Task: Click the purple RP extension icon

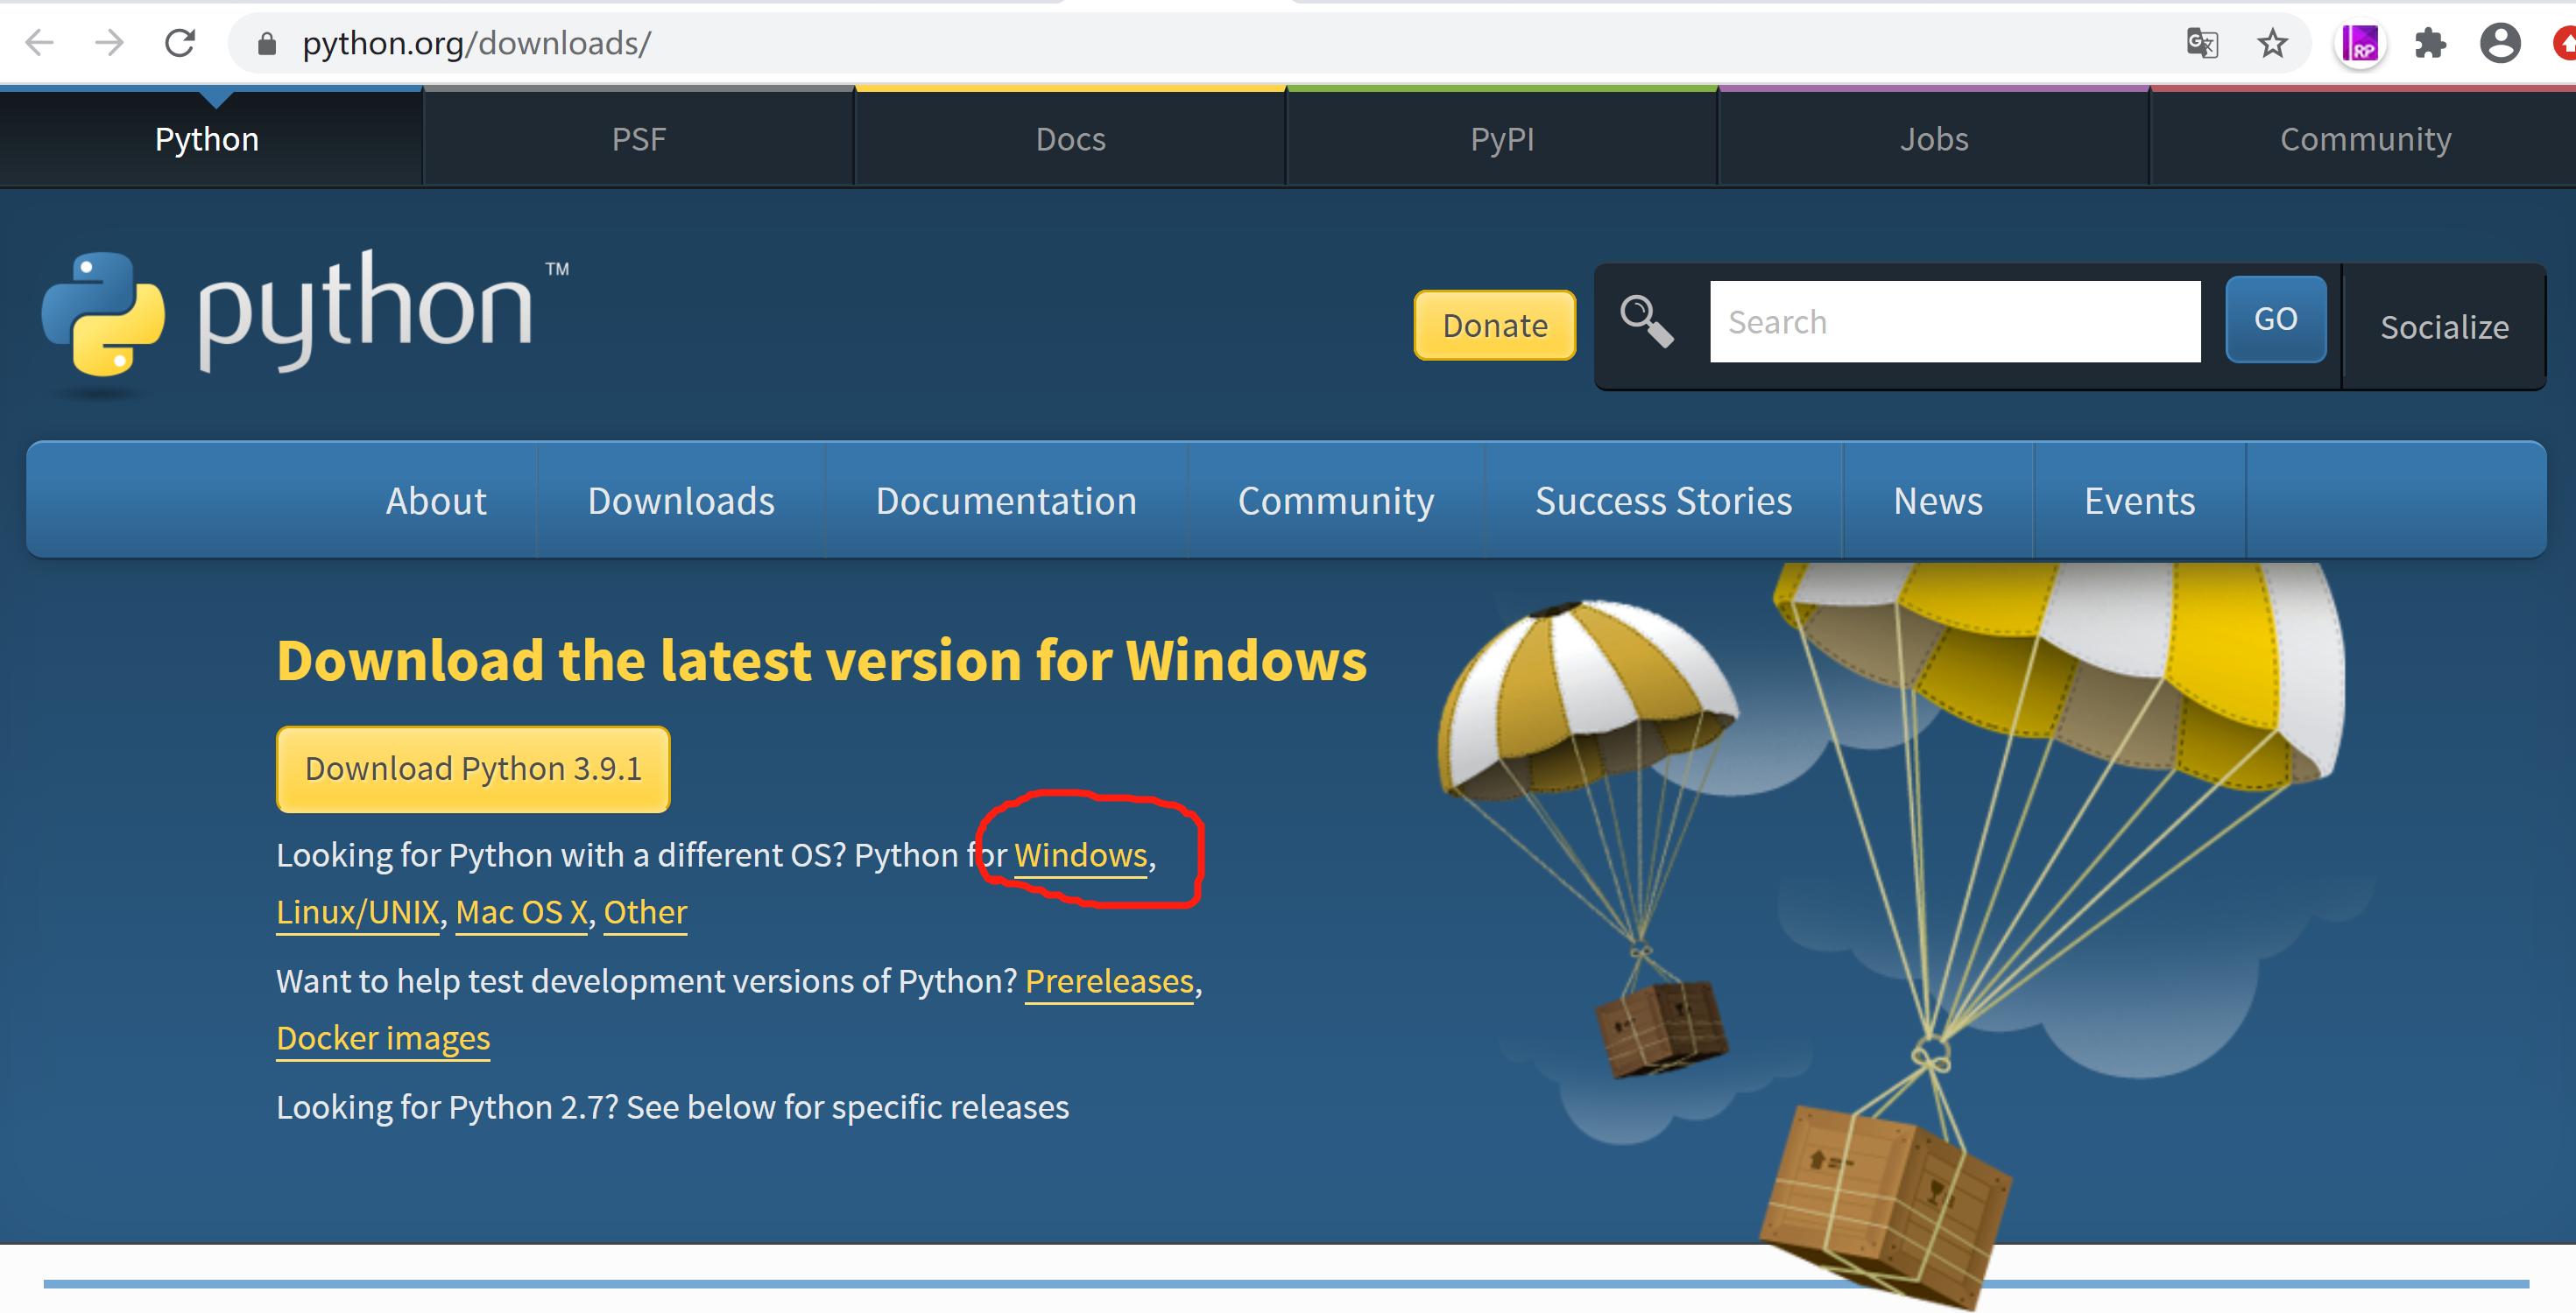Action: coord(2360,43)
